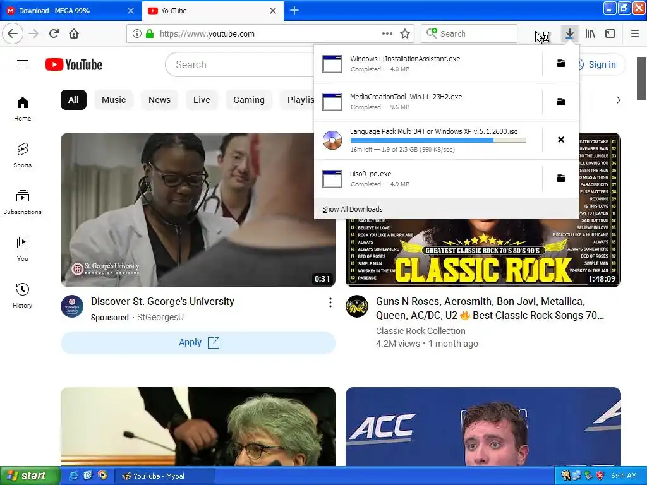Click the Sign in button
Image resolution: width=647 pixels, height=485 pixels.
click(602, 64)
